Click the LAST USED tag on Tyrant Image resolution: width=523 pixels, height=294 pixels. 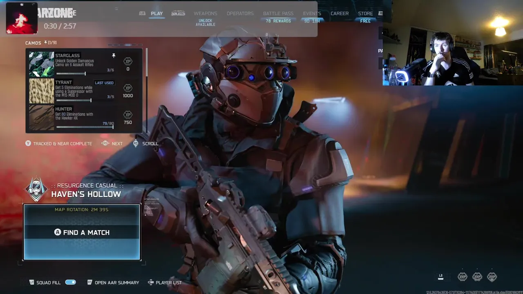coord(104,83)
